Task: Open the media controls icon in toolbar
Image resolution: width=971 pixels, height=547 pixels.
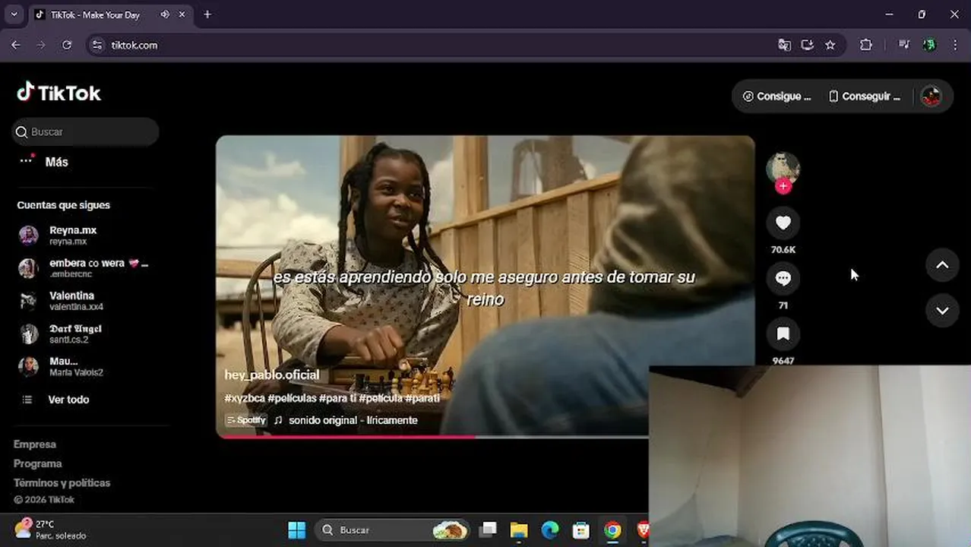Action: (904, 45)
